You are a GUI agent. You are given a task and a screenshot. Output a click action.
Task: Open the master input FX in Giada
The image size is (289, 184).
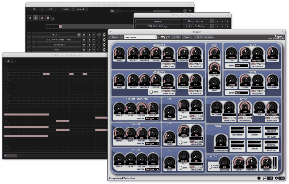(x=112, y=11)
